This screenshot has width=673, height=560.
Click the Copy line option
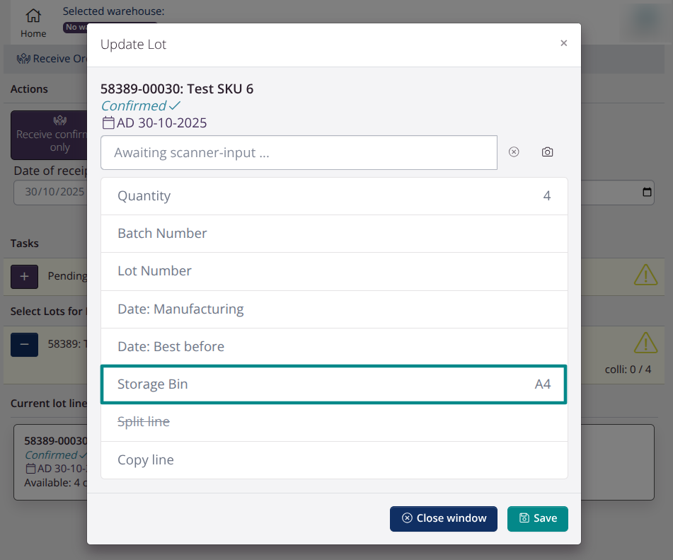click(x=334, y=460)
